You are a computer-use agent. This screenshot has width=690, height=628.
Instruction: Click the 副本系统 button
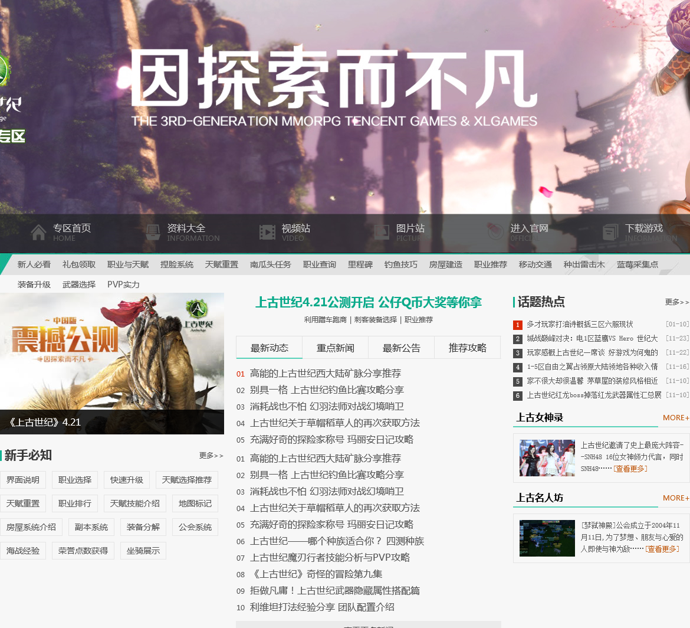(91, 527)
